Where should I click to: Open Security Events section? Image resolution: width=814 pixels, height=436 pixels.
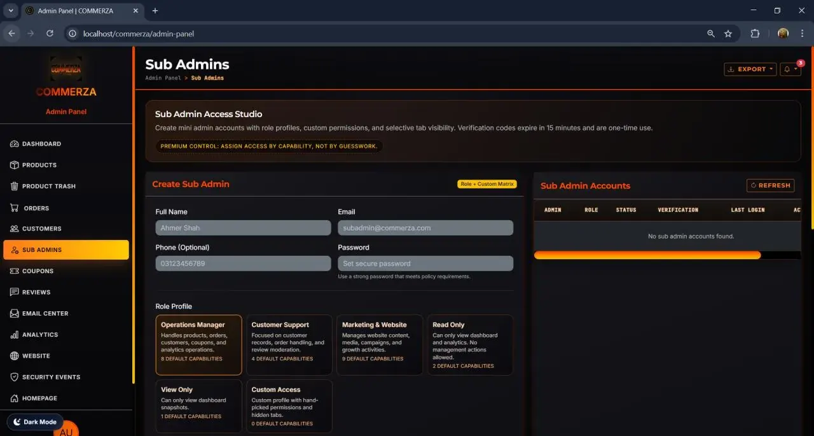(x=66, y=377)
